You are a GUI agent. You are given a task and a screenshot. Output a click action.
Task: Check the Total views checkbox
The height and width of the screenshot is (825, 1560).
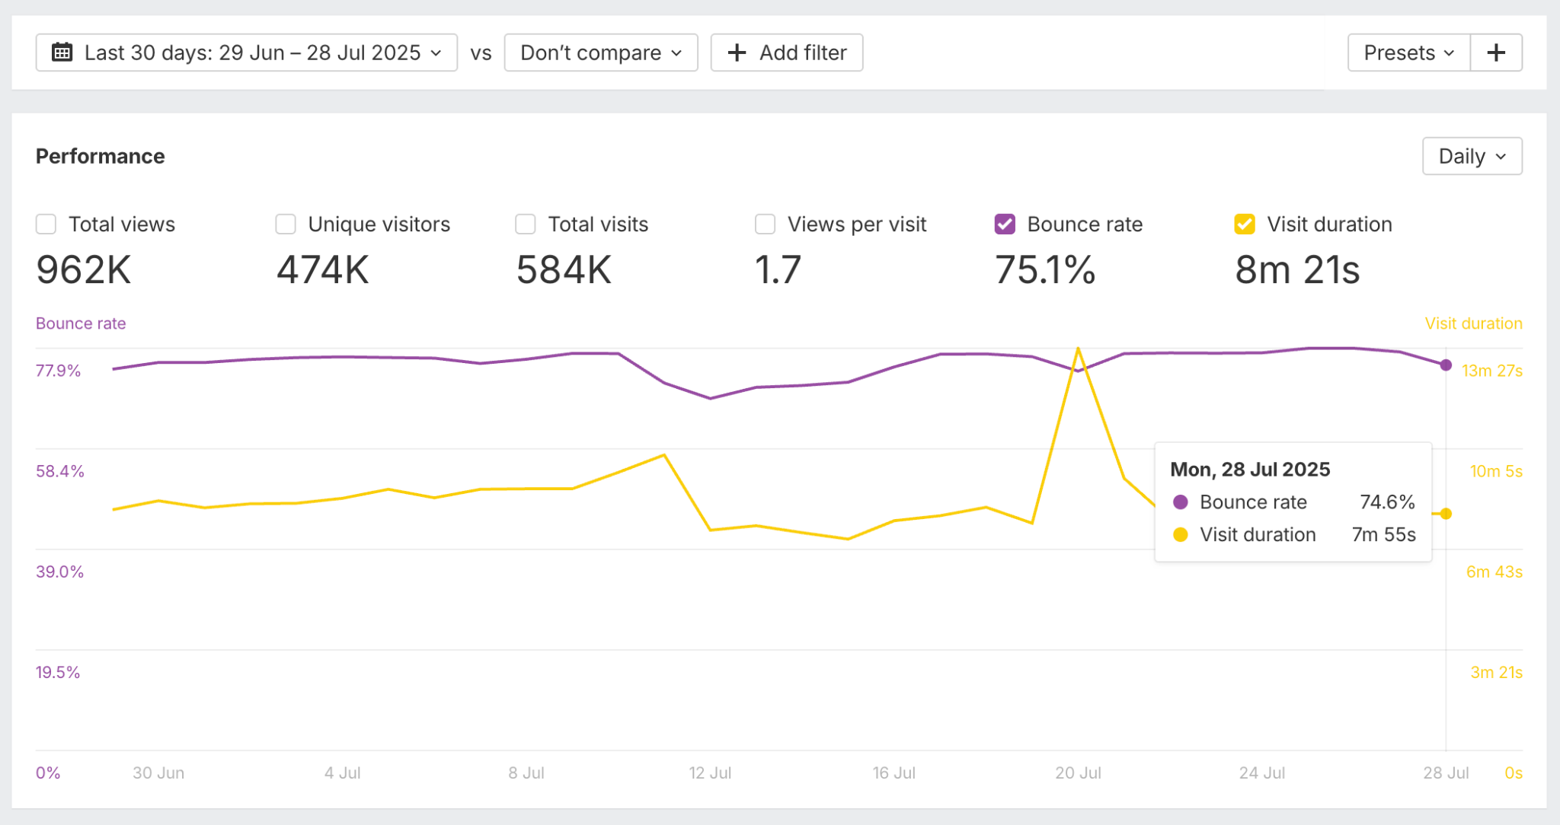(x=46, y=224)
